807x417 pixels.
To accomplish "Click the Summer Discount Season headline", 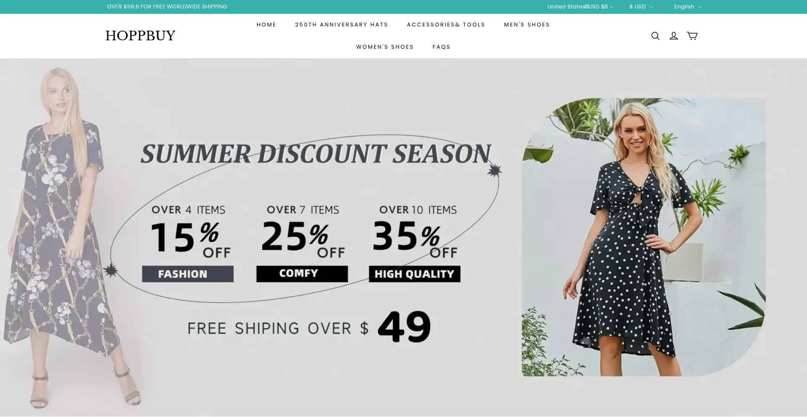I will pos(316,154).
